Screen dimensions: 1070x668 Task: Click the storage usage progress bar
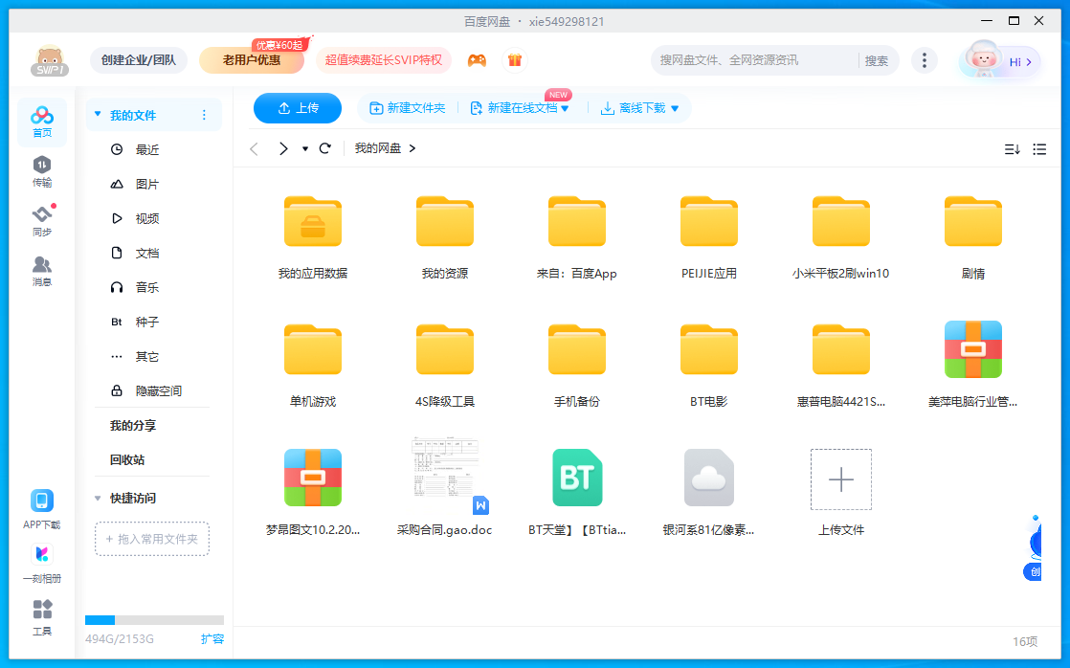point(154,620)
